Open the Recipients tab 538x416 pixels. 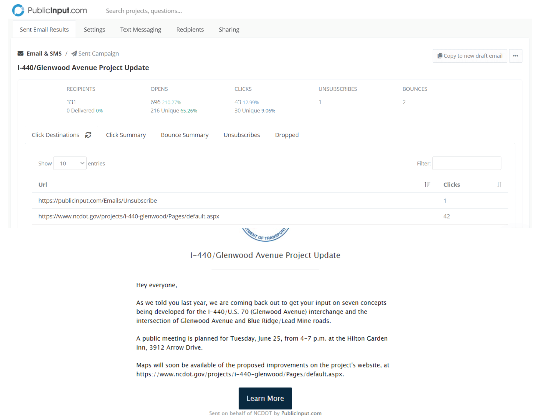[190, 29]
